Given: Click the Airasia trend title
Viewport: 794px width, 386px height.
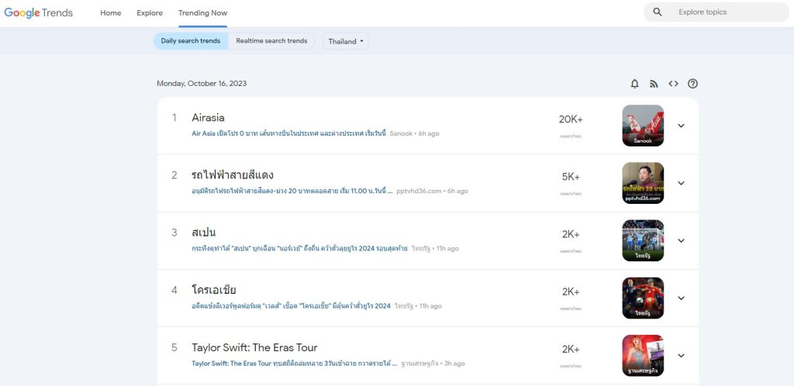Looking at the screenshot, I should pos(208,117).
